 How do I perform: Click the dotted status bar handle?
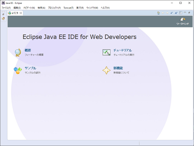(x=139, y=143)
